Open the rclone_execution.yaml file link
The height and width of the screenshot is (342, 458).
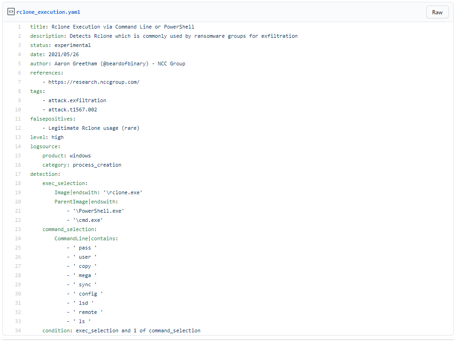[48, 12]
